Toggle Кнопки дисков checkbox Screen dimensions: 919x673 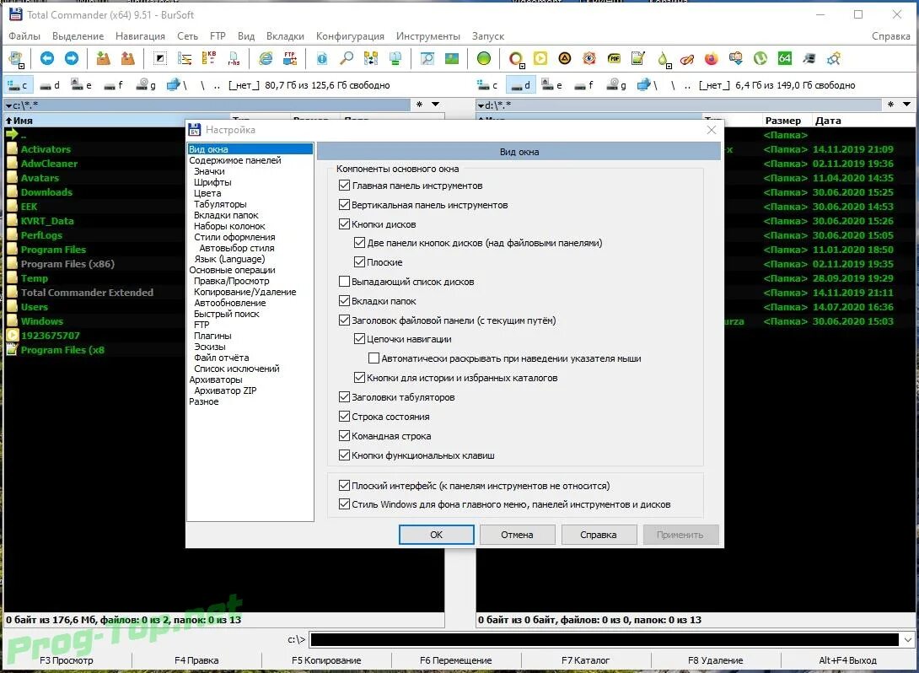click(344, 224)
